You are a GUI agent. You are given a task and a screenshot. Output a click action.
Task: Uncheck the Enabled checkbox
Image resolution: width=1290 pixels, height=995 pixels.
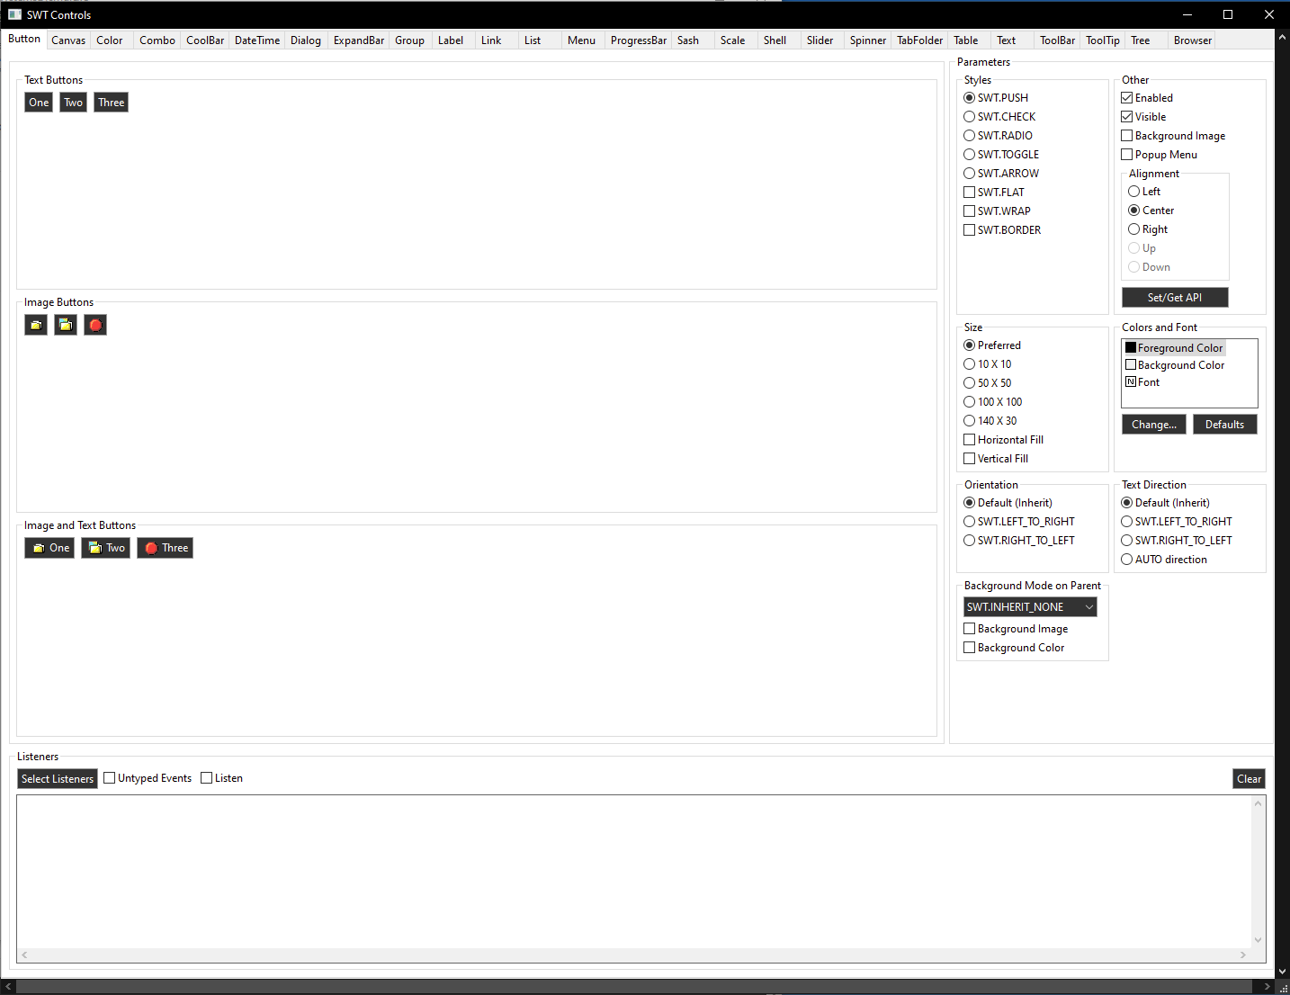coord(1147,98)
